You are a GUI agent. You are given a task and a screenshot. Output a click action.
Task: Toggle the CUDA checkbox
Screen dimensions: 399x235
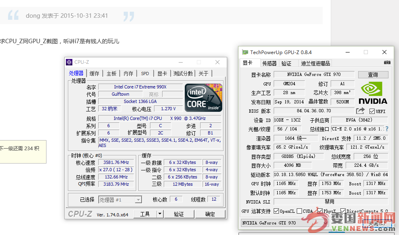click(x=300, y=211)
